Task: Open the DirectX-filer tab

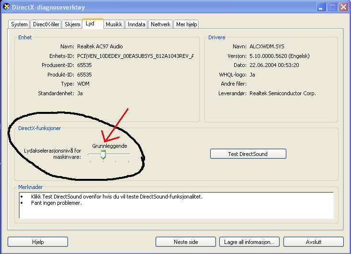Action: [46, 24]
